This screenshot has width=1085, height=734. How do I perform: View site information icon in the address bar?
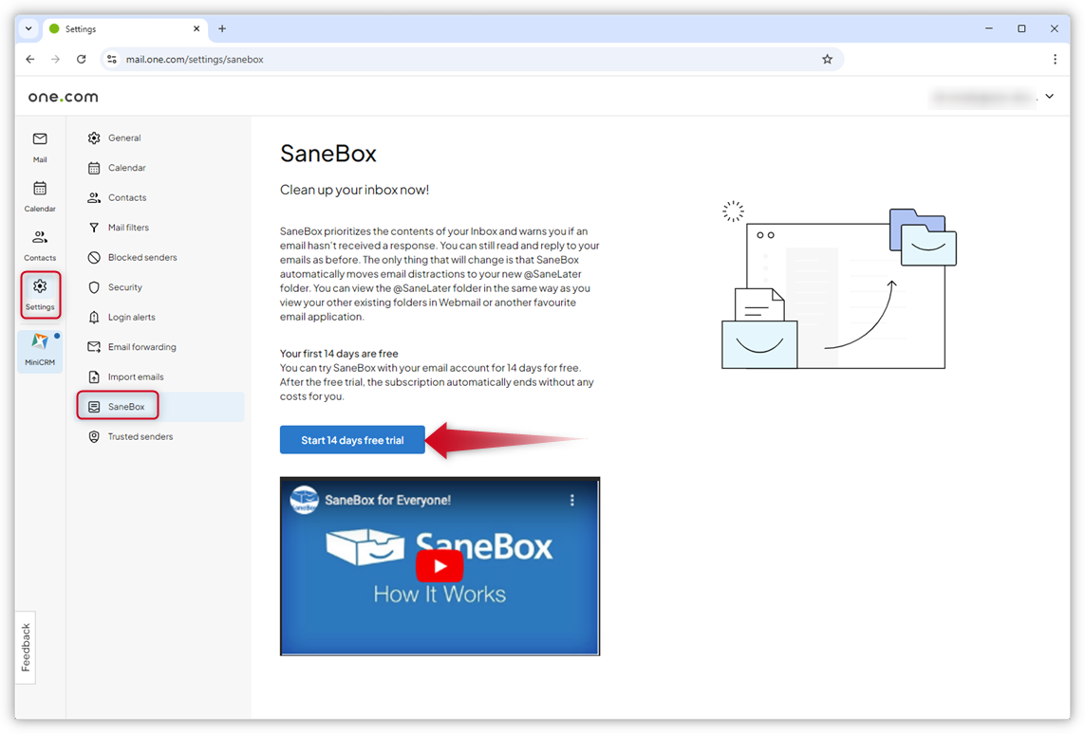click(112, 60)
